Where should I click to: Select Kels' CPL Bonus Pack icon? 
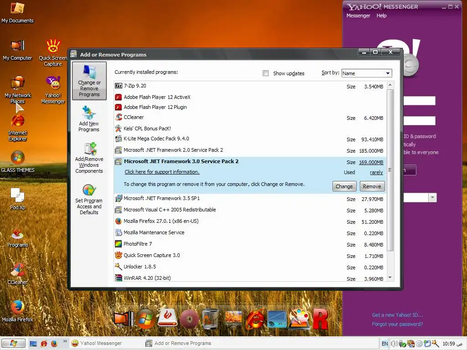119,129
